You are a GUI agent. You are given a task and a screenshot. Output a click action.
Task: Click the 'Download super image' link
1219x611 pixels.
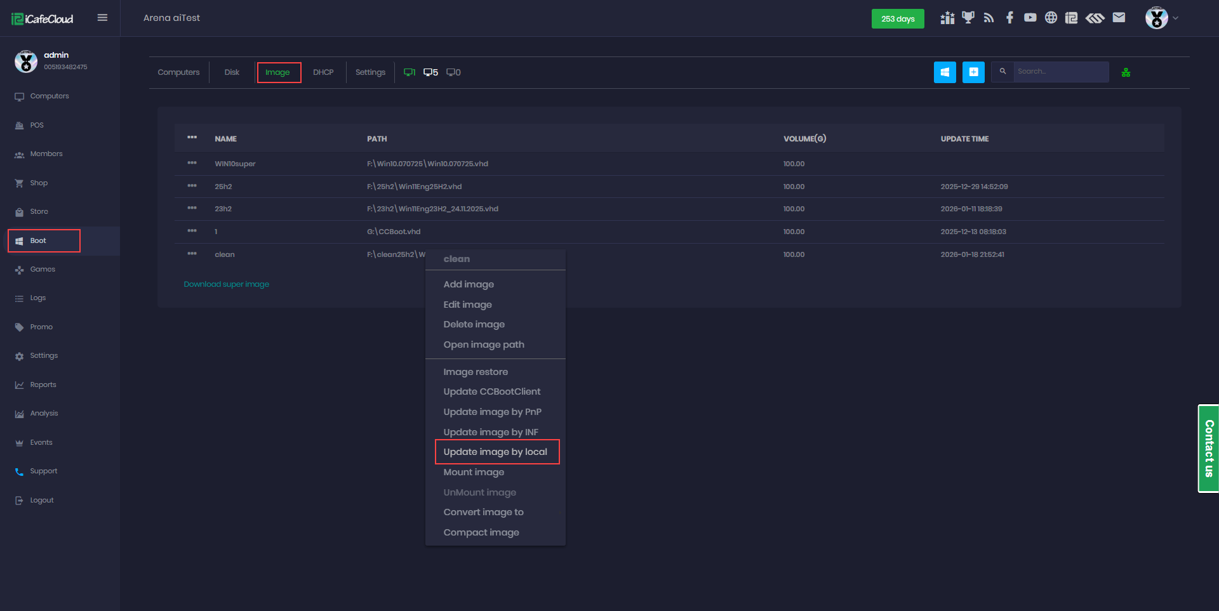[x=227, y=284]
